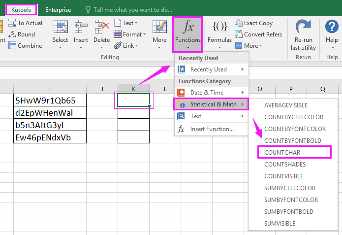Screen dimensions: 342x235
Task: Click cell containing d2EpWHenWal
Action: click(x=50, y=112)
